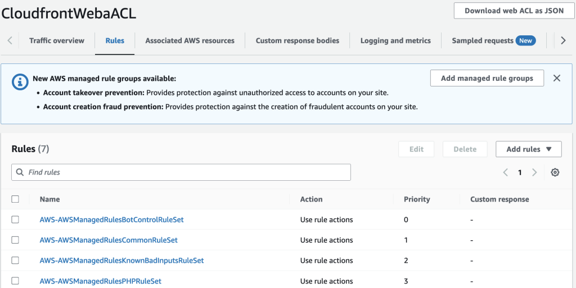Switch to Traffic overview tab
Viewport: 576px width, 288px height.
tap(57, 40)
